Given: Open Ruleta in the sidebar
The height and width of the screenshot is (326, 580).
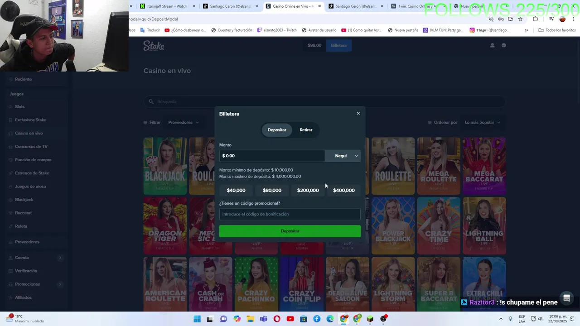Looking at the screenshot, I should [21, 226].
